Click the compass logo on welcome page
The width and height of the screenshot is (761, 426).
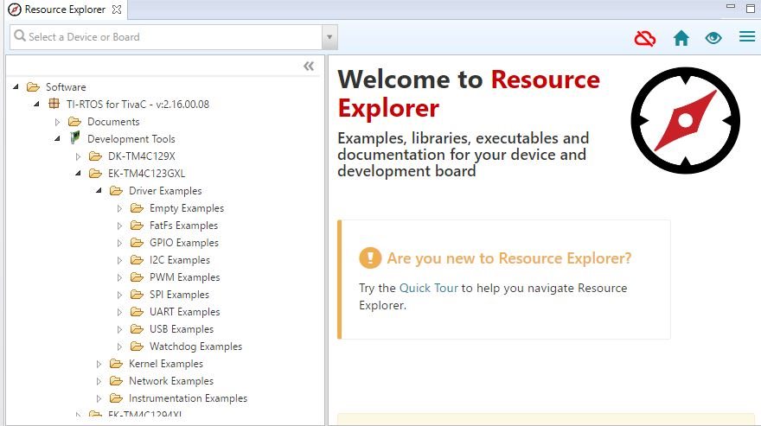pos(685,120)
